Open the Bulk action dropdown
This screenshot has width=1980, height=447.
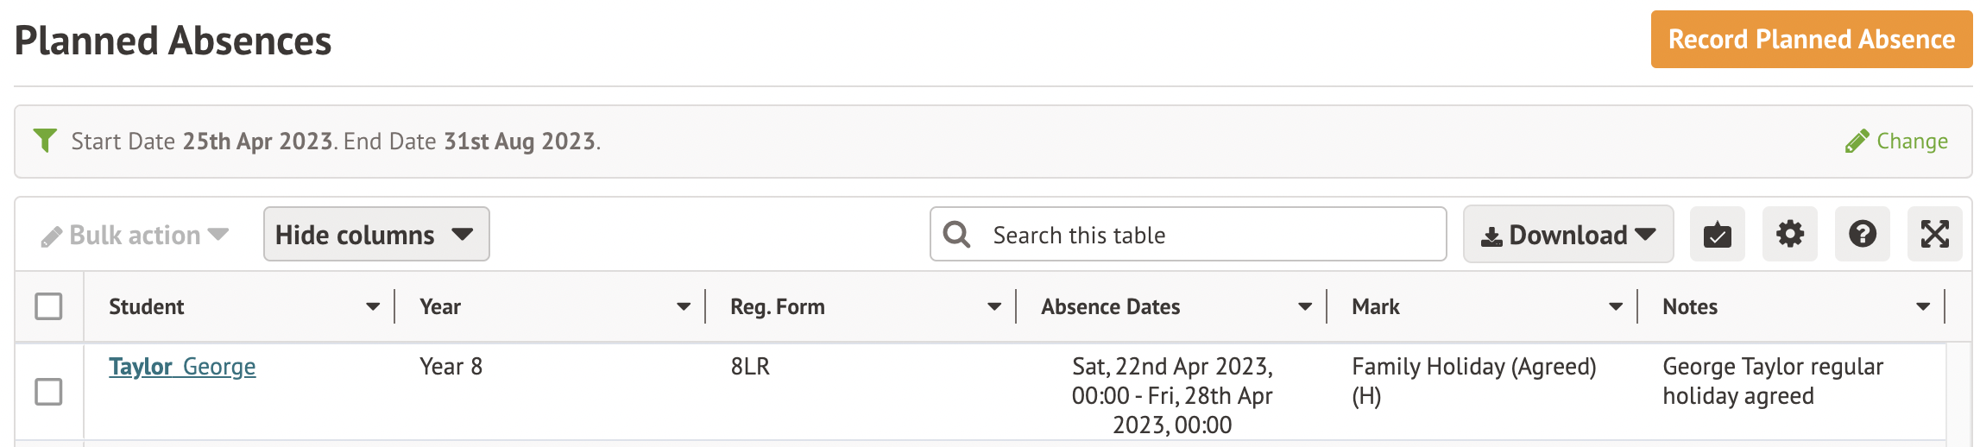135,235
